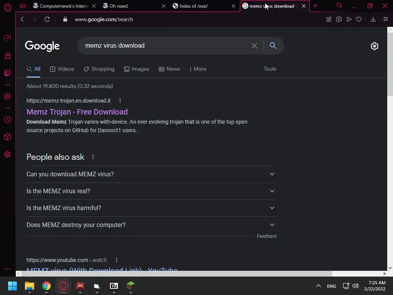Expand 'Is the MEMZ virus harmful?'
The image size is (393, 295).
[151, 208]
